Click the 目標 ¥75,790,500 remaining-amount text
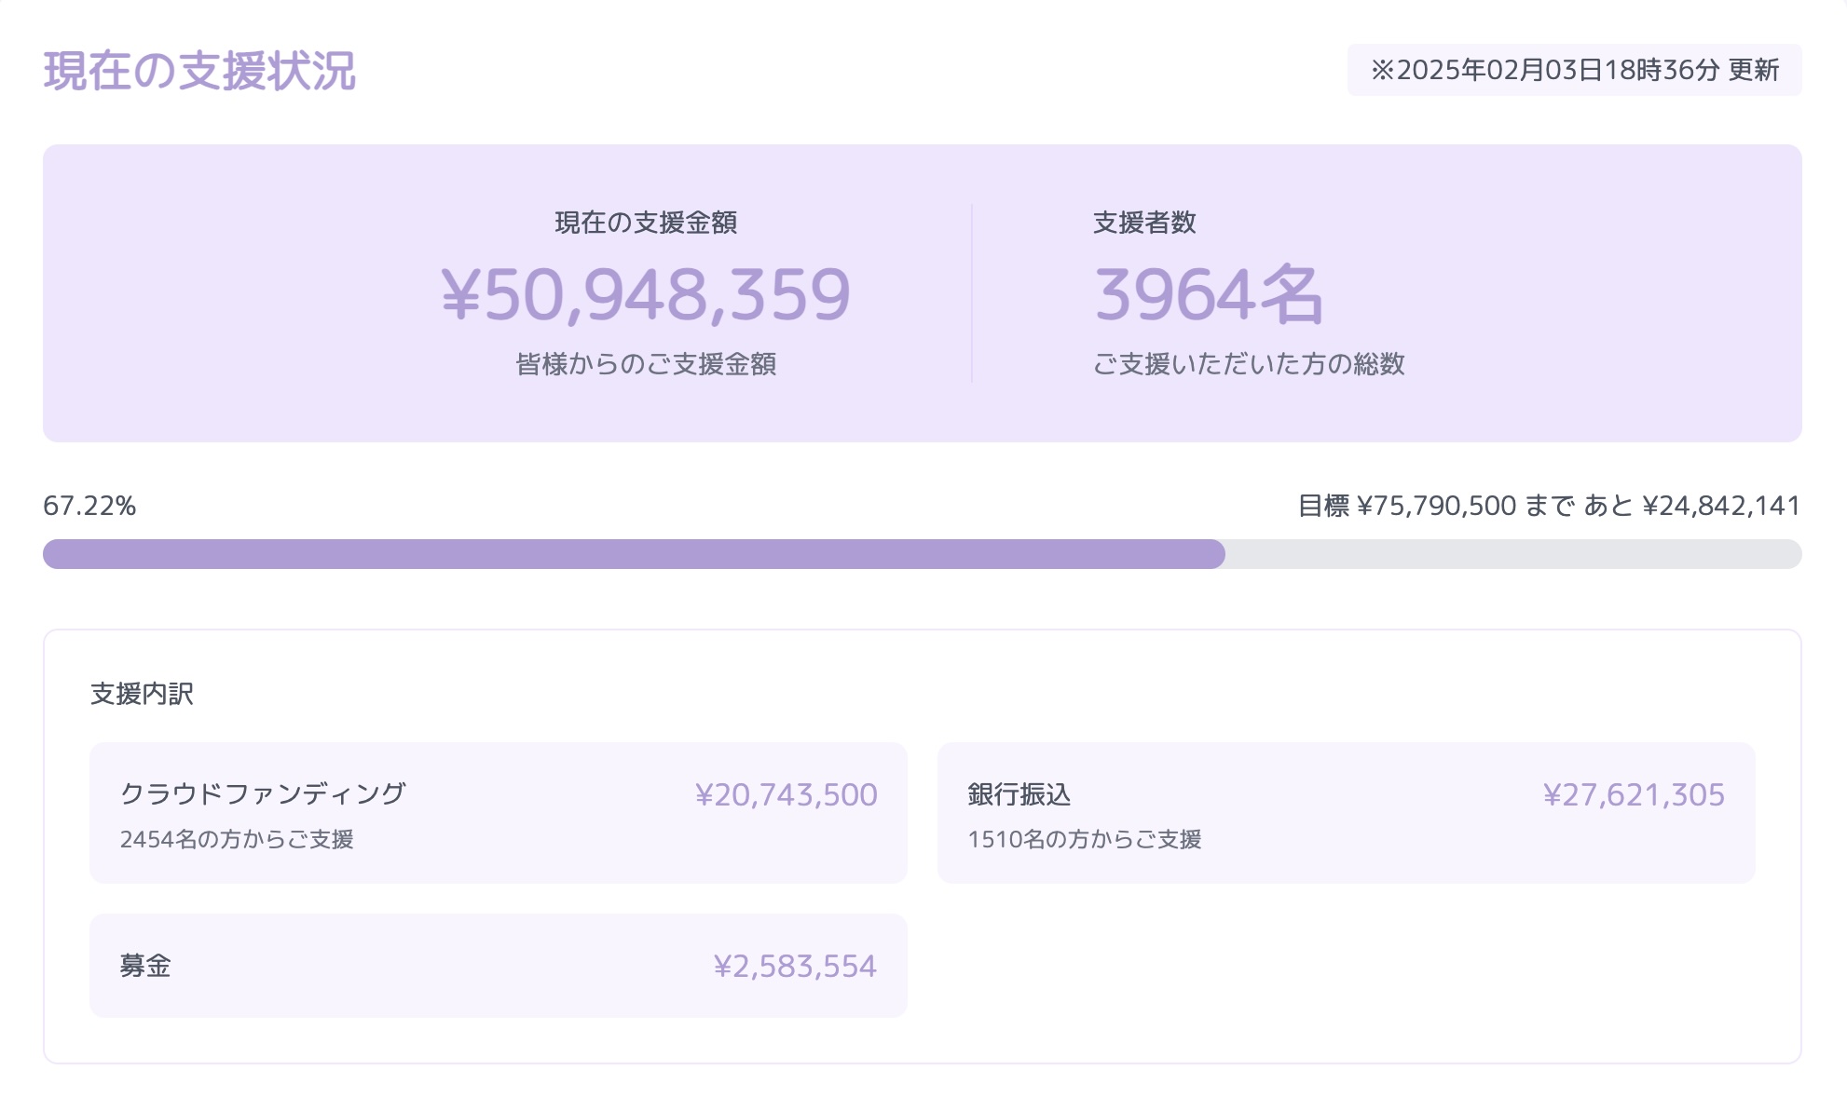 click(x=1549, y=506)
